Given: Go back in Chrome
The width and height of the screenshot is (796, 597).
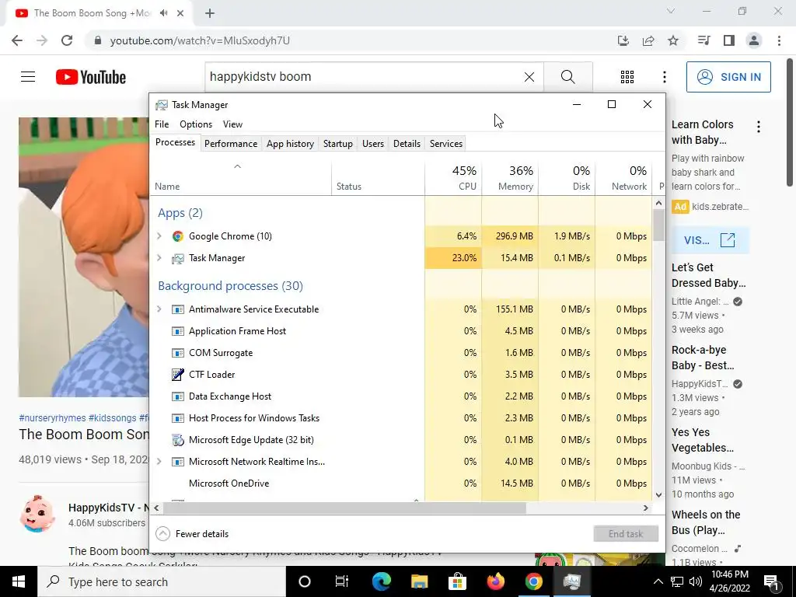Looking at the screenshot, I should coord(17,40).
